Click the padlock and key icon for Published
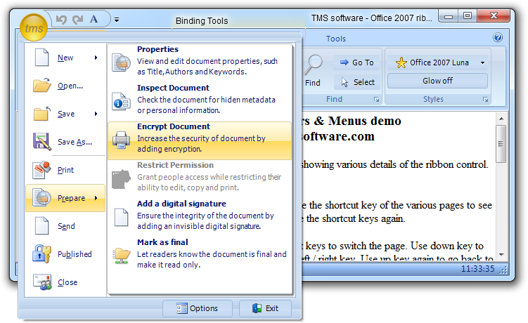The image size is (528, 323). [42, 253]
